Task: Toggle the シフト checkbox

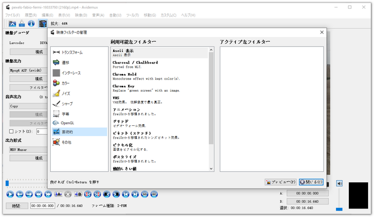Action: [x=12, y=131]
